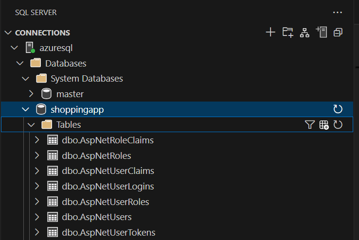359x240 pixels.
Task: Expand the master database node
Action: click(x=31, y=94)
